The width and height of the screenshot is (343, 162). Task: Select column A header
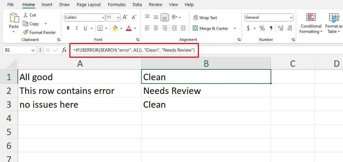pyautogui.click(x=79, y=63)
